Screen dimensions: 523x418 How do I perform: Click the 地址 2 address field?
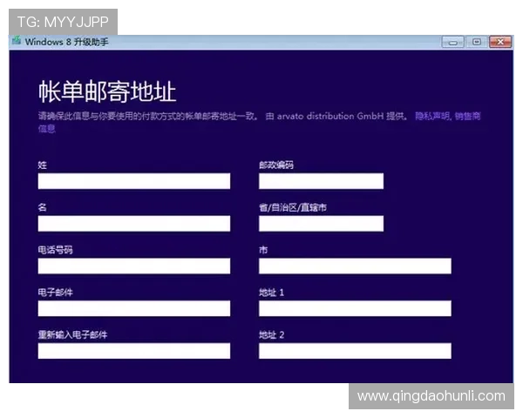coord(355,351)
